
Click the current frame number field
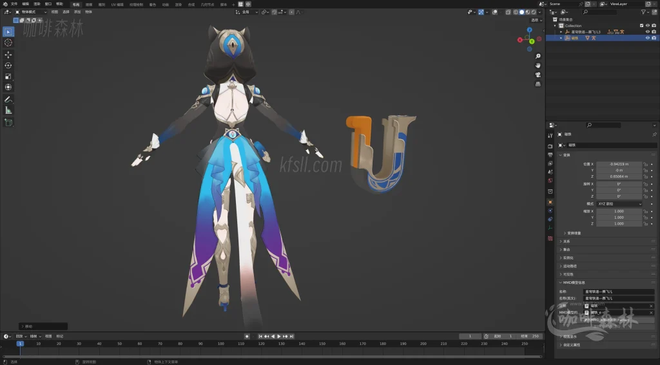pos(470,337)
